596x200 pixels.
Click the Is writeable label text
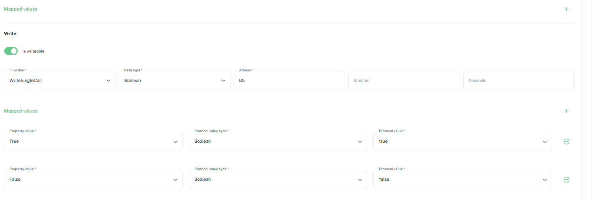pyautogui.click(x=33, y=51)
